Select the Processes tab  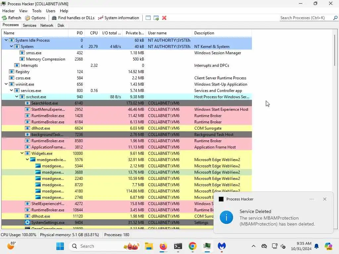(x=11, y=25)
